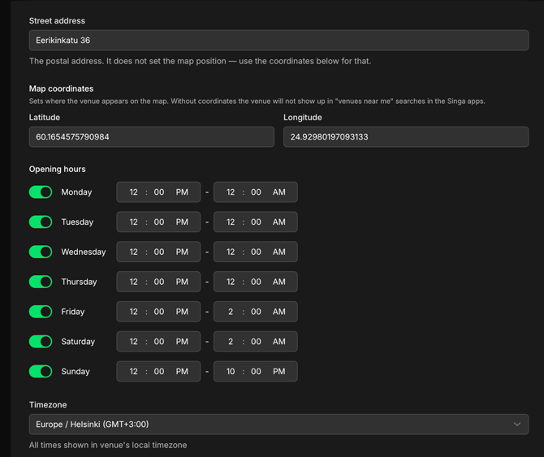The height and width of the screenshot is (457, 544).
Task: Click the Wednesday day label
Action: pyautogui.click(x=84, y=252)
